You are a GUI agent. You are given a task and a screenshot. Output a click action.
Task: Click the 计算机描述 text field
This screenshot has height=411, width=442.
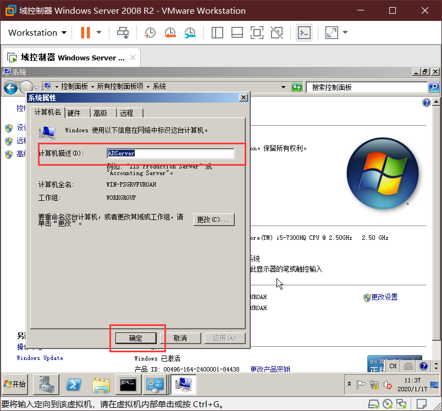click(x=170, y=153)
